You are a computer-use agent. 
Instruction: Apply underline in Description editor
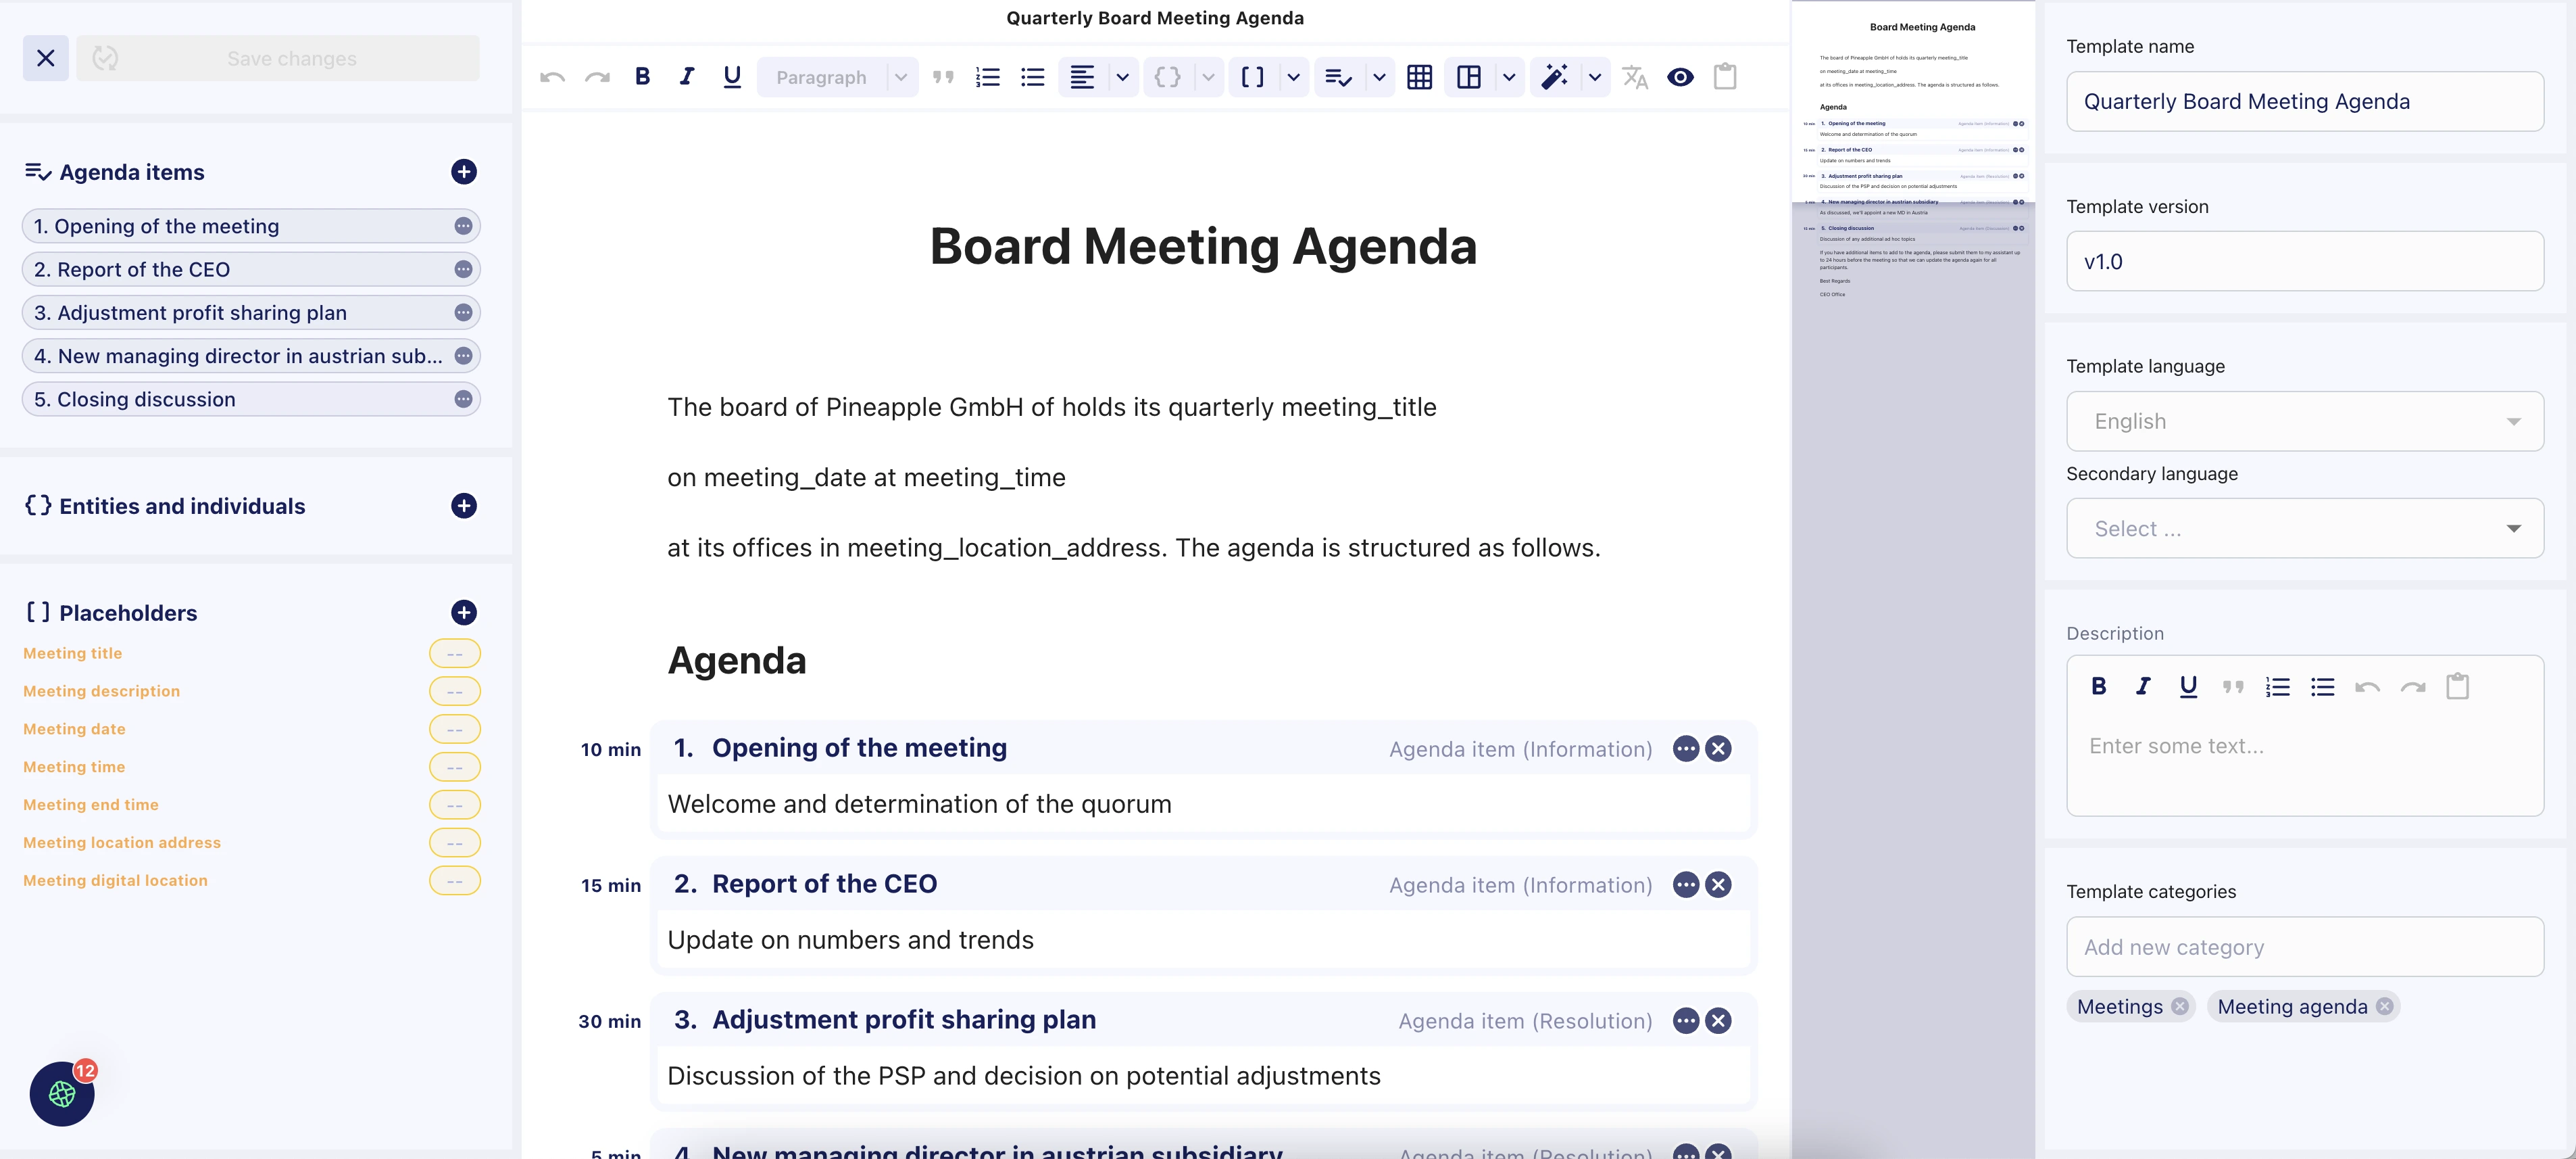[2188, 686]
